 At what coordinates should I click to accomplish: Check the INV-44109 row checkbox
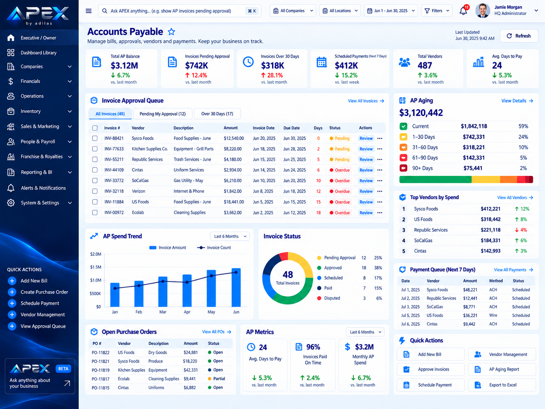(x=95, y=170)
